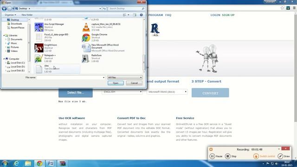Select Local Disk (E:) in the tree
The width and height of the screenshot is (297, 167).
(18, 71)
